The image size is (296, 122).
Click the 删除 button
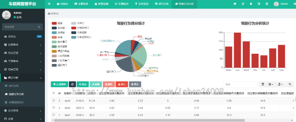pyautogui.click(x=109, y=84)
